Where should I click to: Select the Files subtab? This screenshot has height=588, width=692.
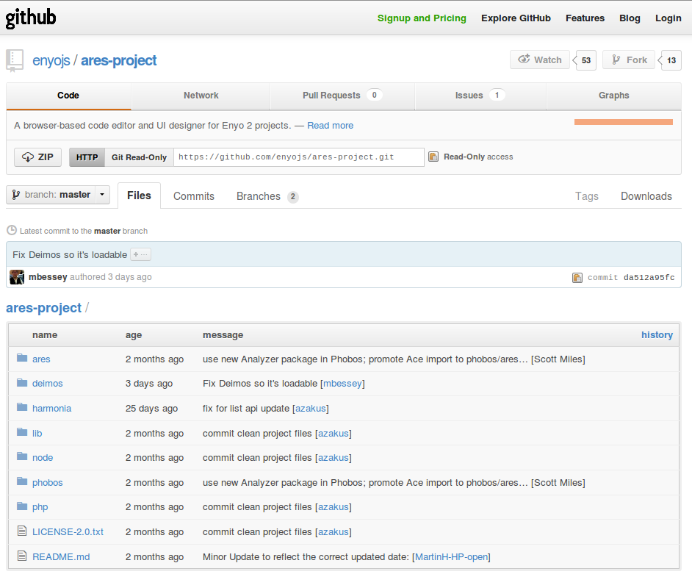[x=139, y=196]
